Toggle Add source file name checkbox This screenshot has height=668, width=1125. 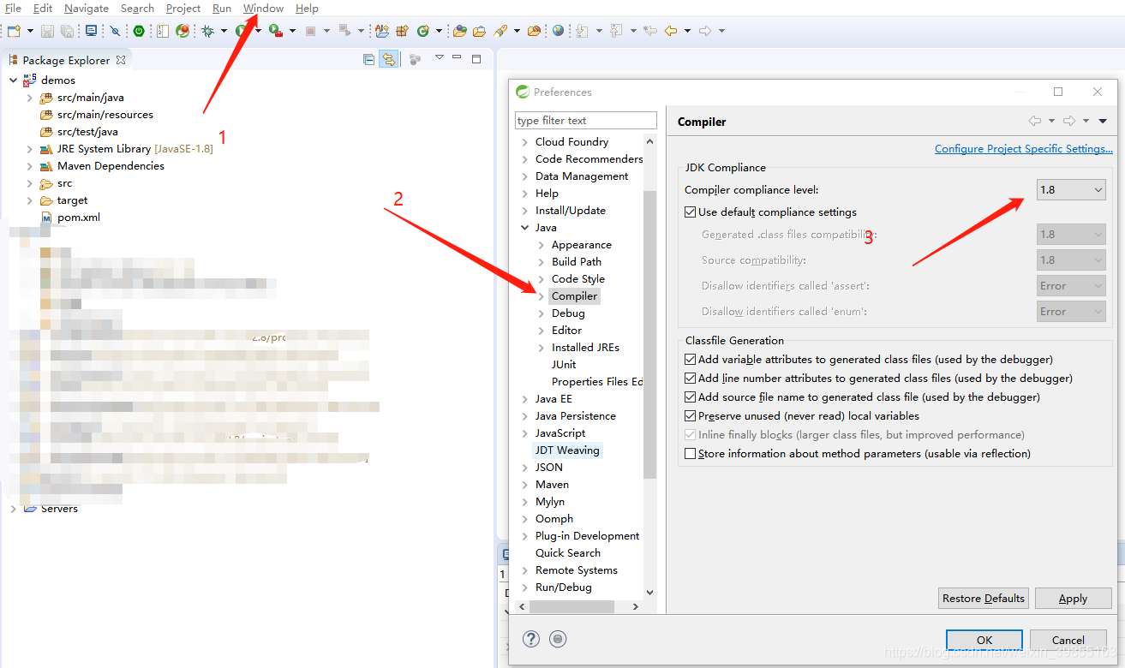[691, 397]
